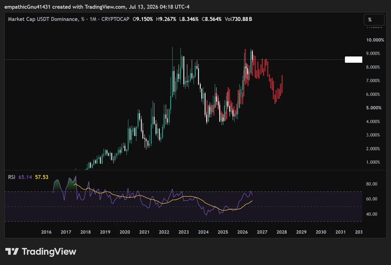Click the 2028 time axis label
The height and width of the screenshot is (265, 391).
[x=282, y=232]
